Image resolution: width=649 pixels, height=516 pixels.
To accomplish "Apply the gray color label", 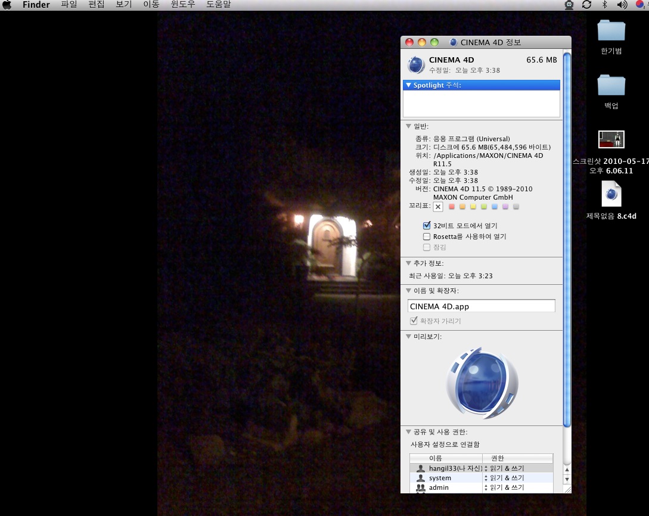I will click(x=516, y=206).
